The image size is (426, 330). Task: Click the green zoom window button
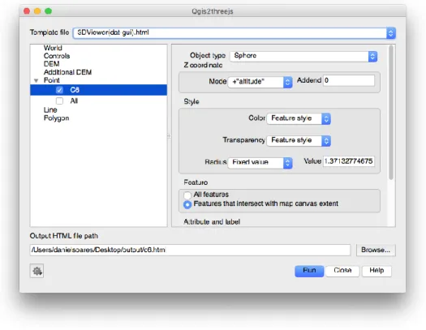[x=49, y=11]
